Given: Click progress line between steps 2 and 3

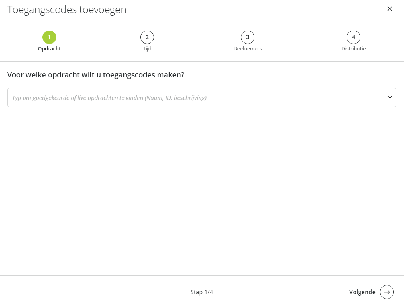Looking at the screenshot, I should tap(197, 37).
